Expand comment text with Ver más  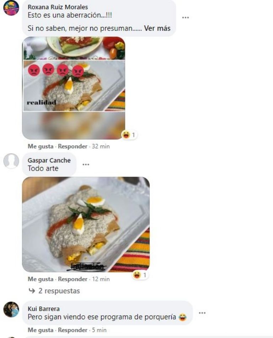coord(157,28)
